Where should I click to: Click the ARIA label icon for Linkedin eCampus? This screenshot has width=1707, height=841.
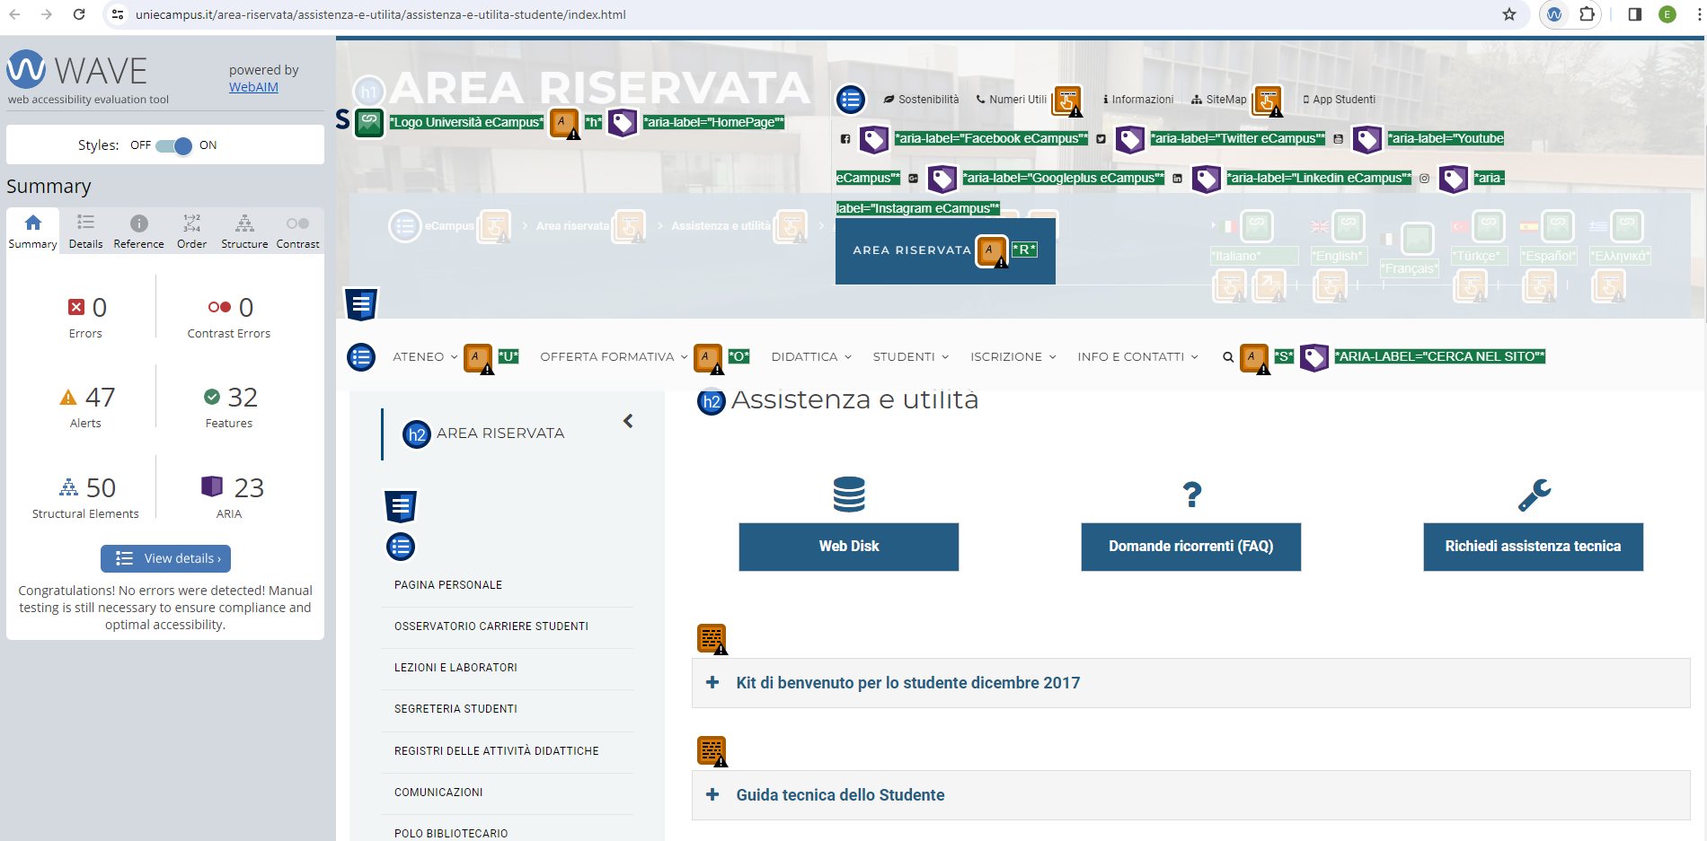point(1207,178)
